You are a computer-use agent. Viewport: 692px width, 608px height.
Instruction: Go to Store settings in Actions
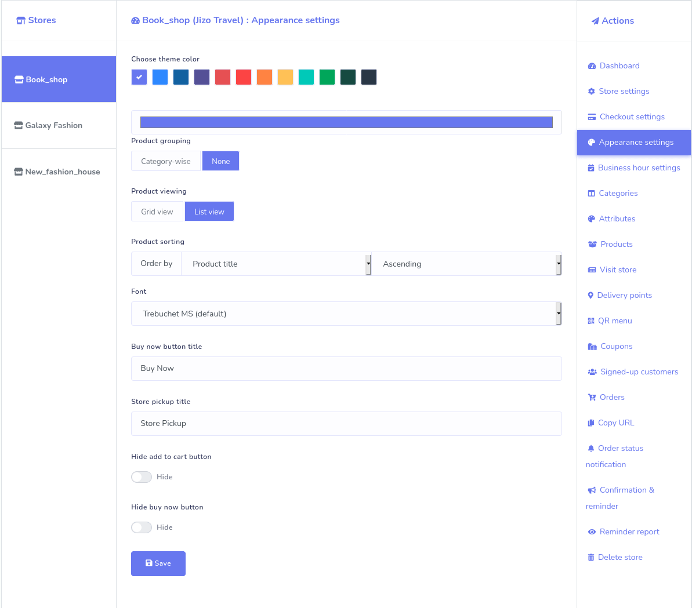click(x=624, y=91)
